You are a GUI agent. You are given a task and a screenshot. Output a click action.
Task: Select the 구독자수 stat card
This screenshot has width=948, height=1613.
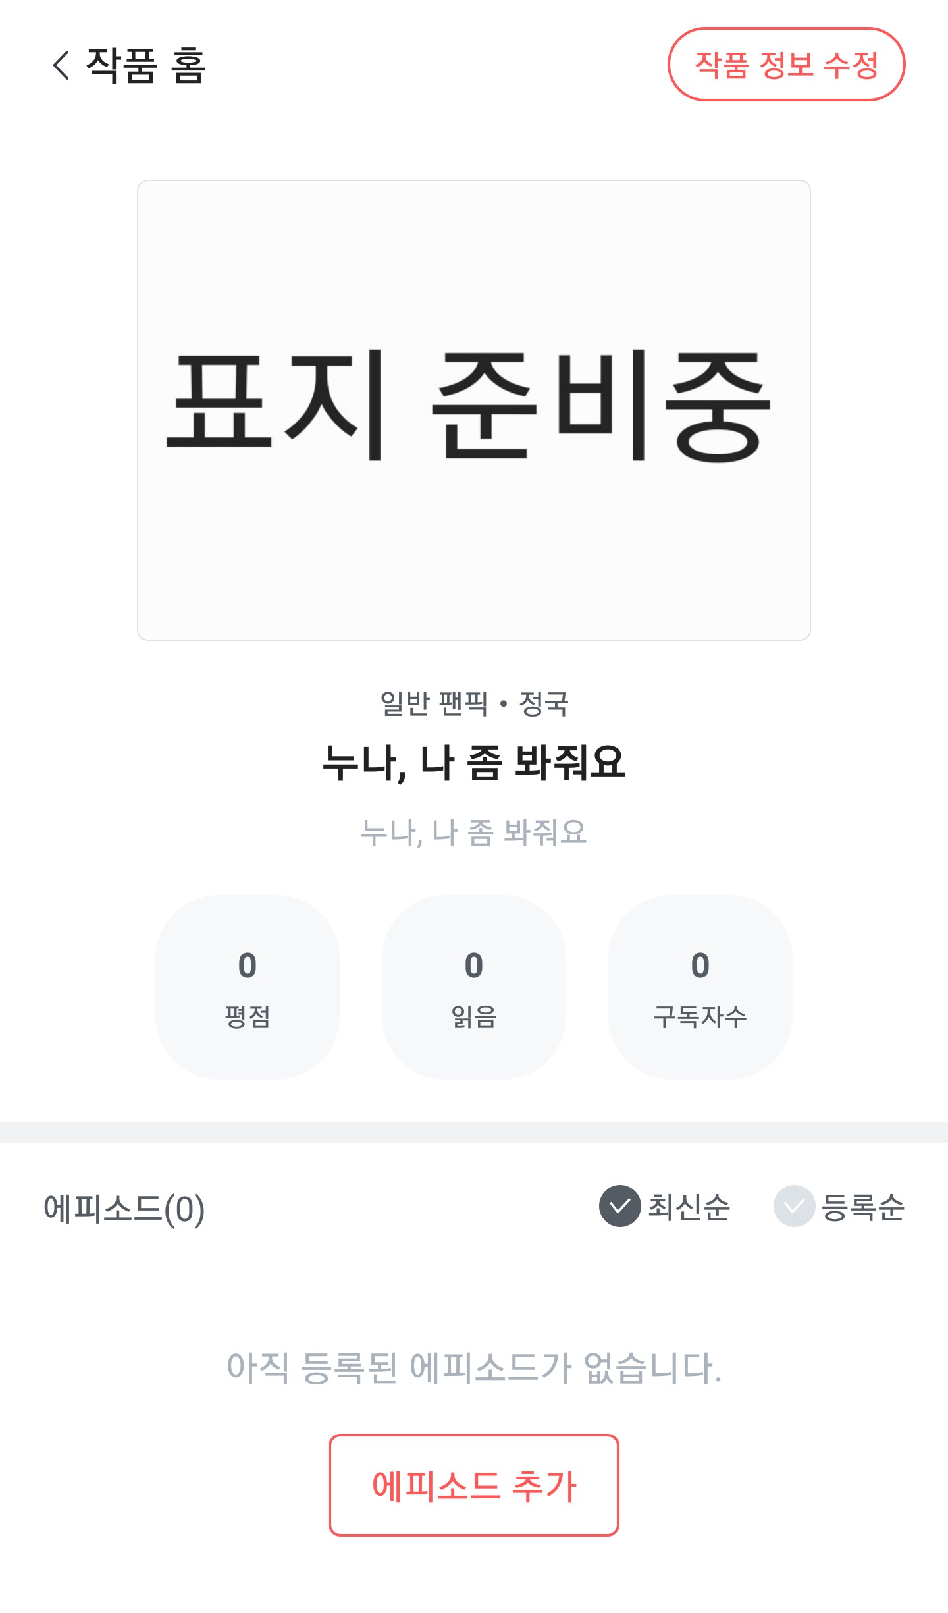click(x=700, y=987)
